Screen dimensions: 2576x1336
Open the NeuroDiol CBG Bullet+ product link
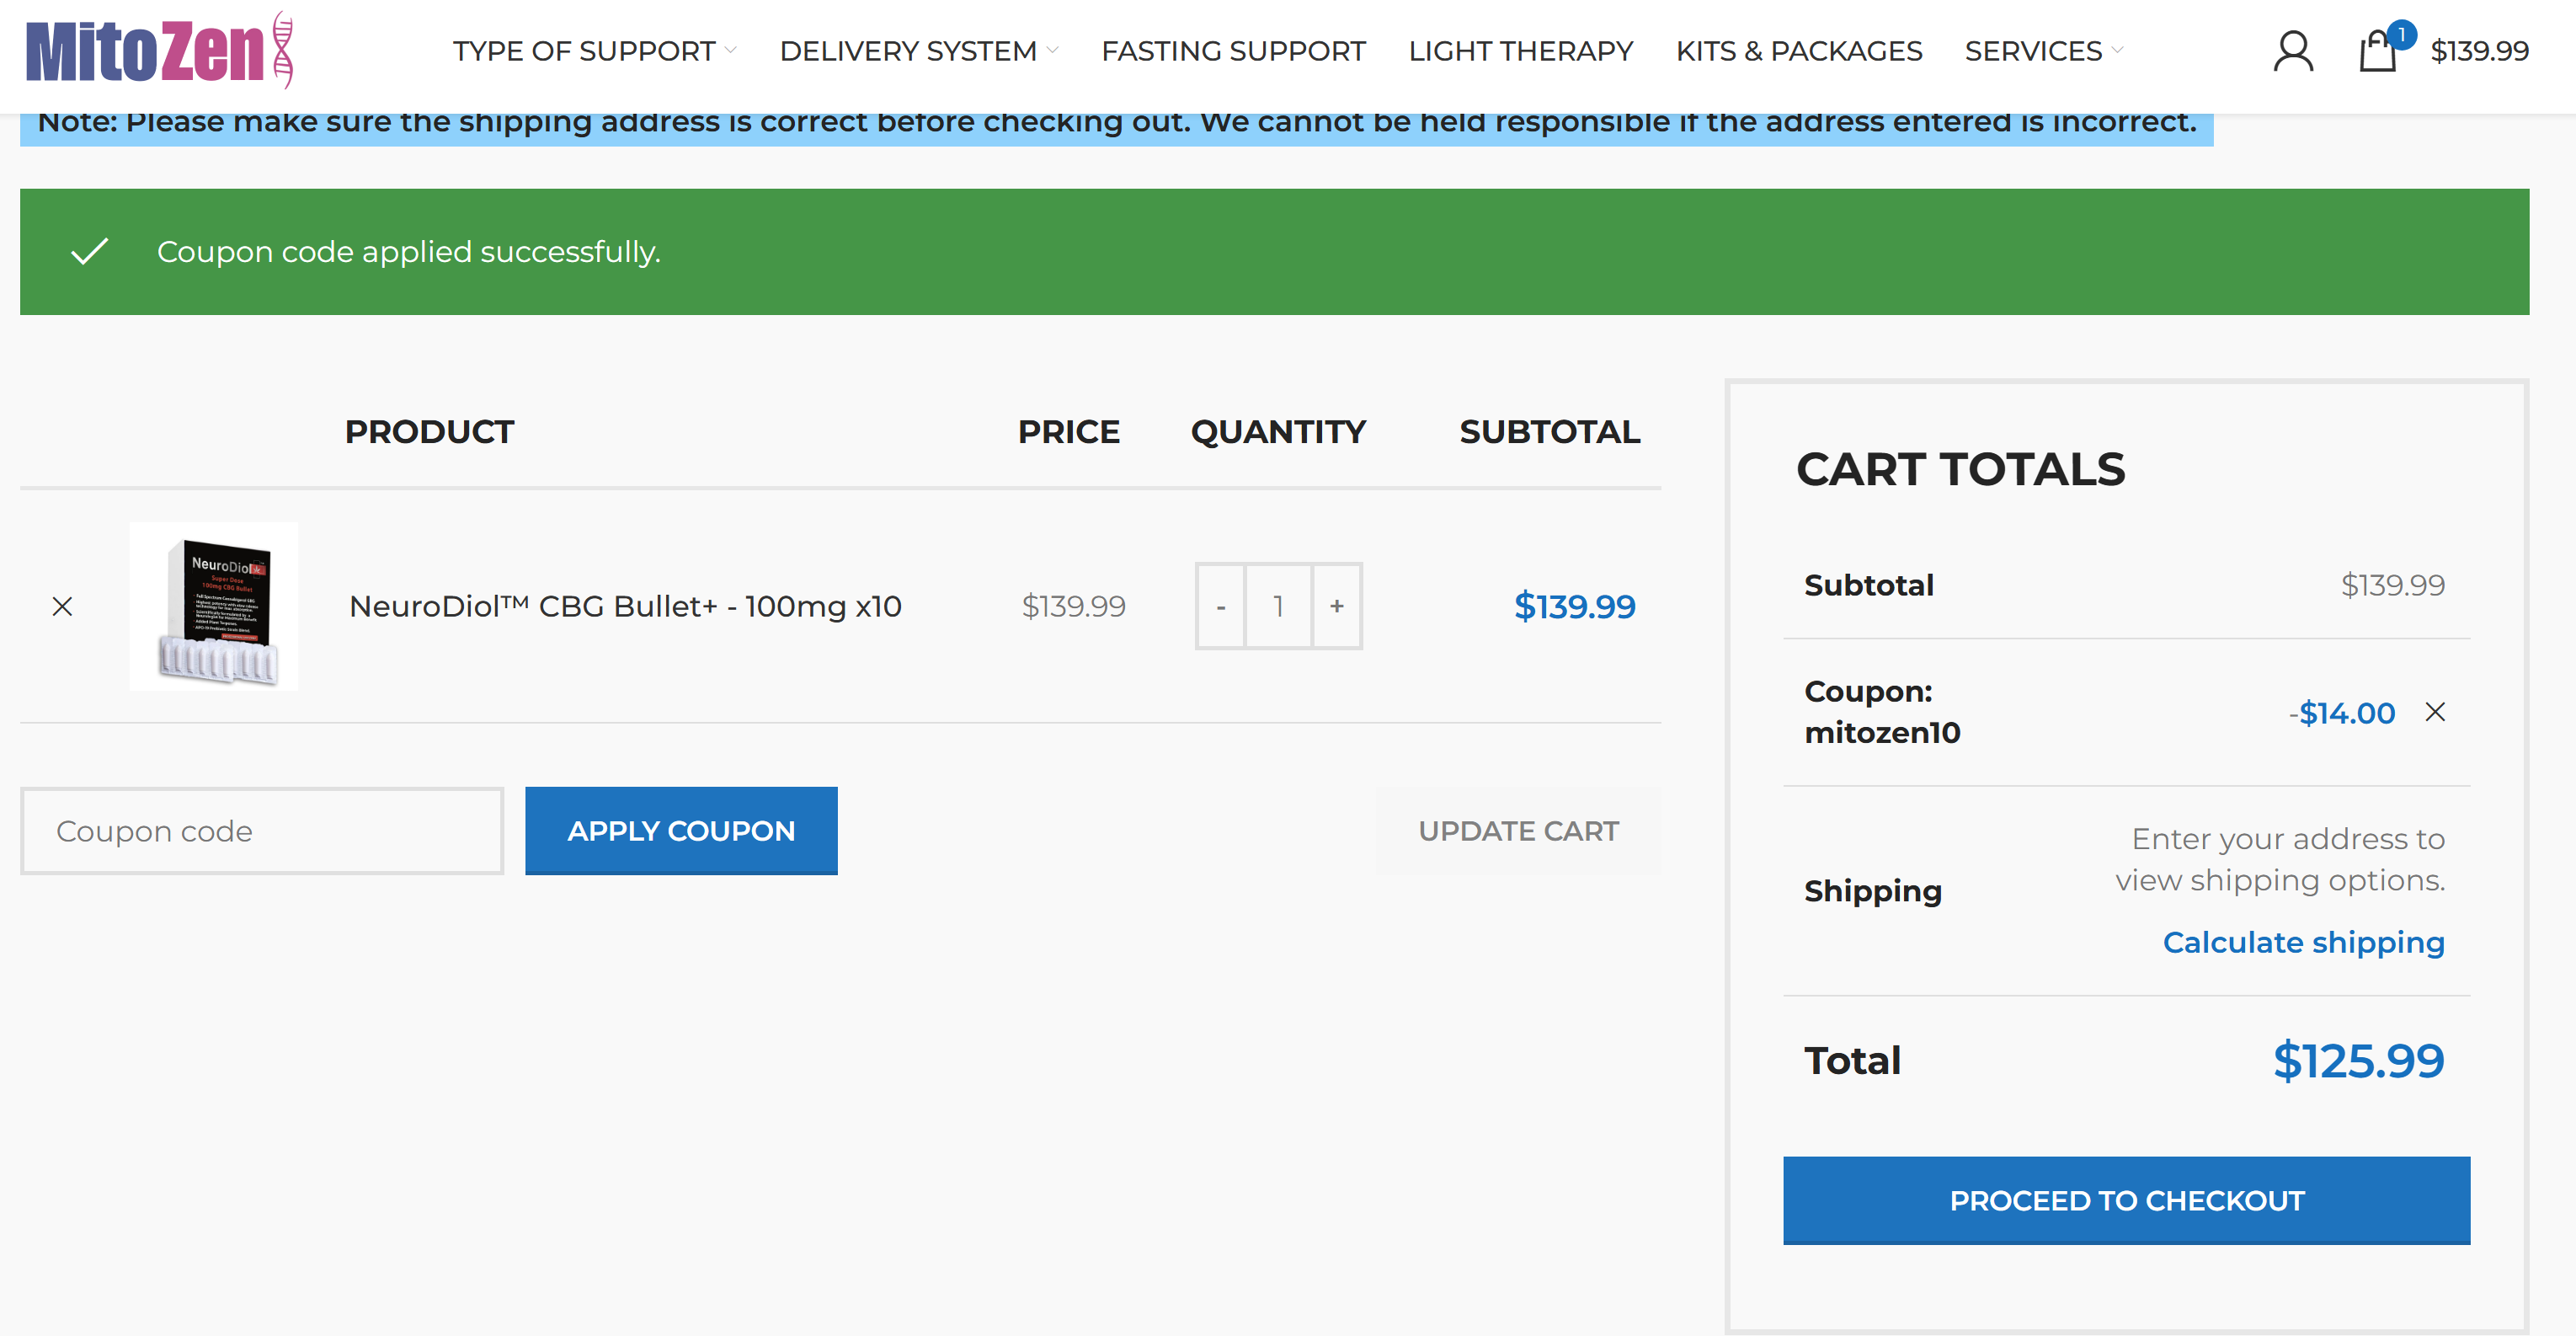click(x=625, y=606)
